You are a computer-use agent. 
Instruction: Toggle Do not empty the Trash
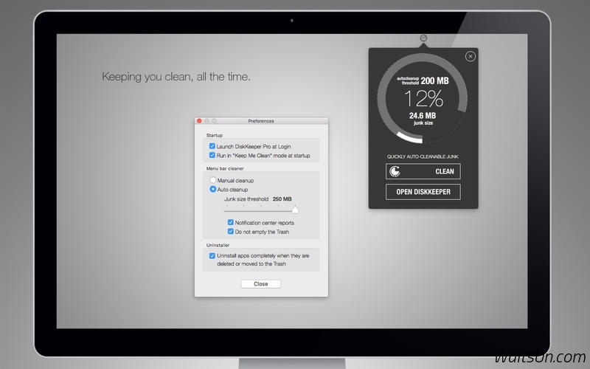[x=231, y=231]
